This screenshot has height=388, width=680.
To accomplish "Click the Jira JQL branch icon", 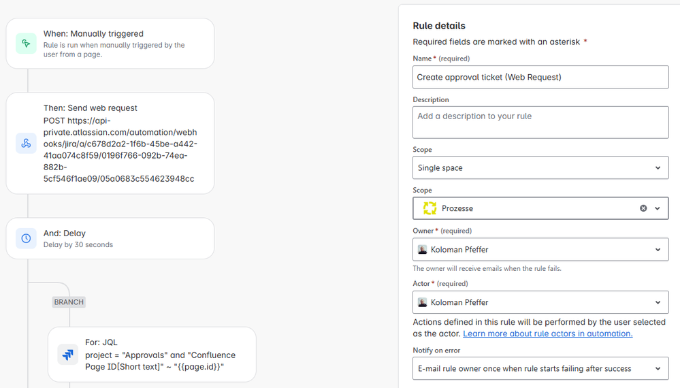I will (68, 355).
